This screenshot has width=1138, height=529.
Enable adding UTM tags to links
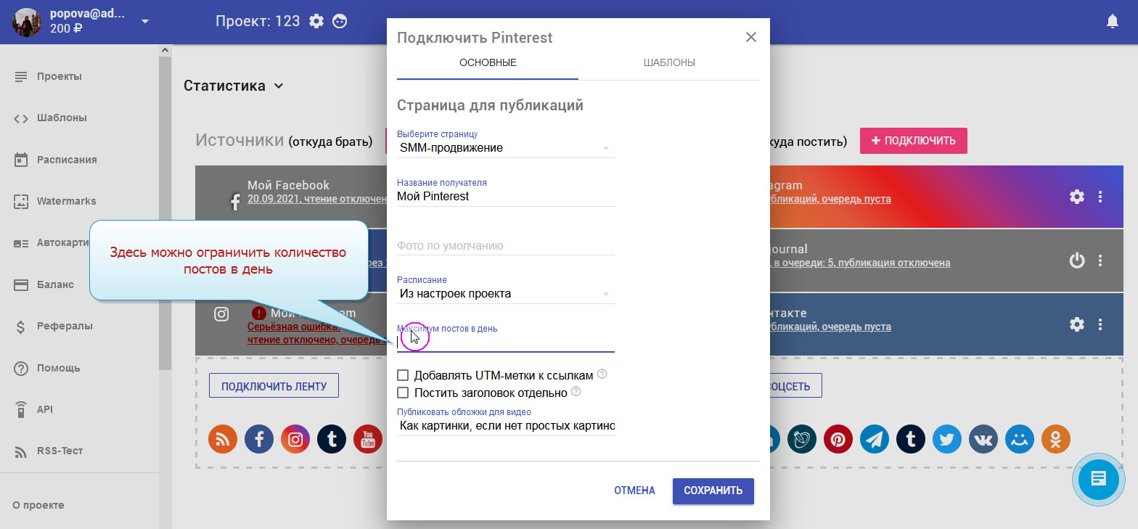(404, 376)
